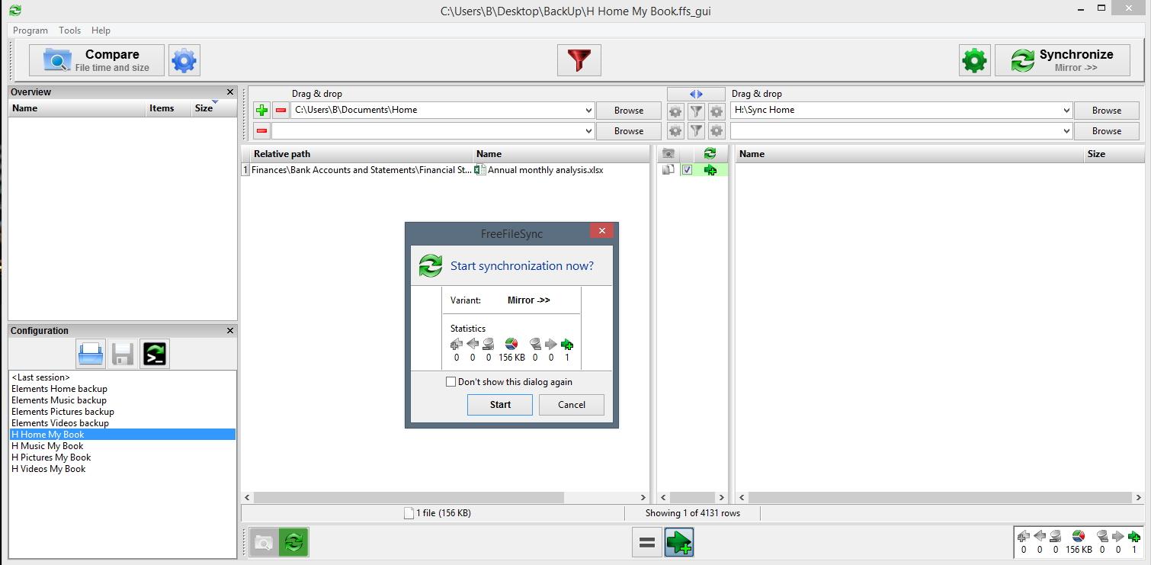The width and height of the screenshot is (1151, 565).
Task: Toggle showing files created on the right
Action: coord(678,542)
